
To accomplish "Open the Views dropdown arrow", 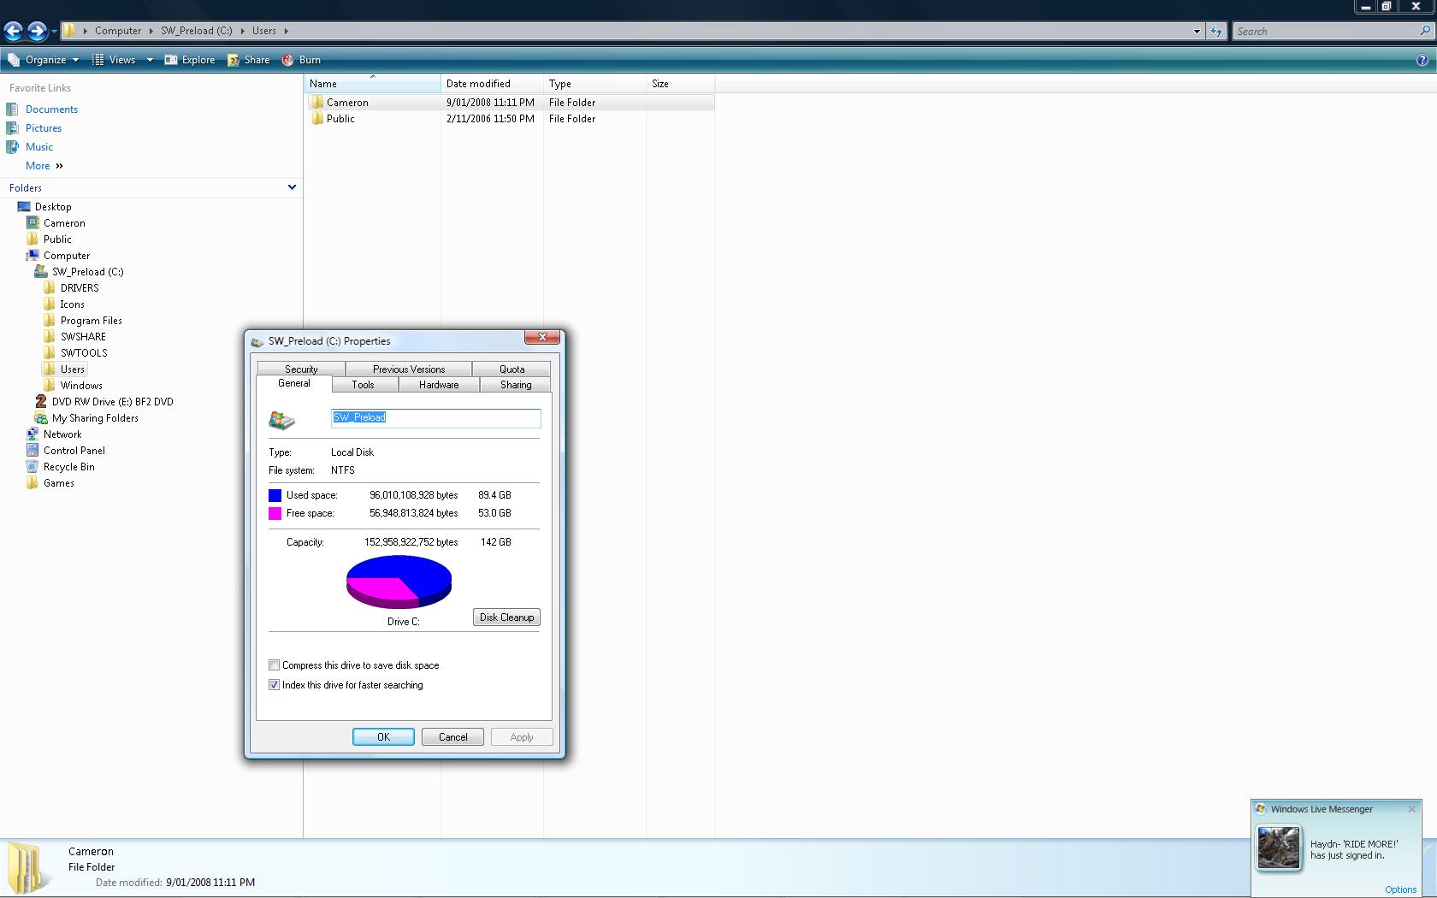I will (149, 60).
